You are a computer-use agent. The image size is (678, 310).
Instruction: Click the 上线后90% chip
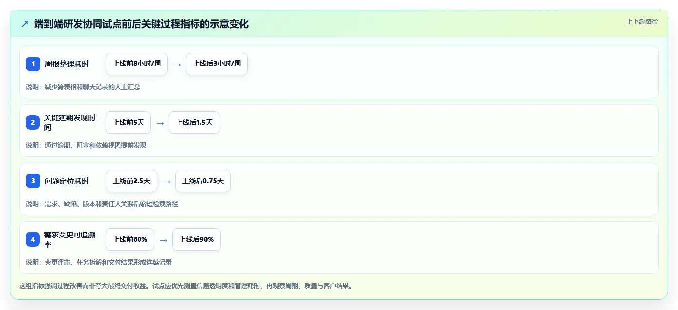pyautogui.click(x=197, y=239)
